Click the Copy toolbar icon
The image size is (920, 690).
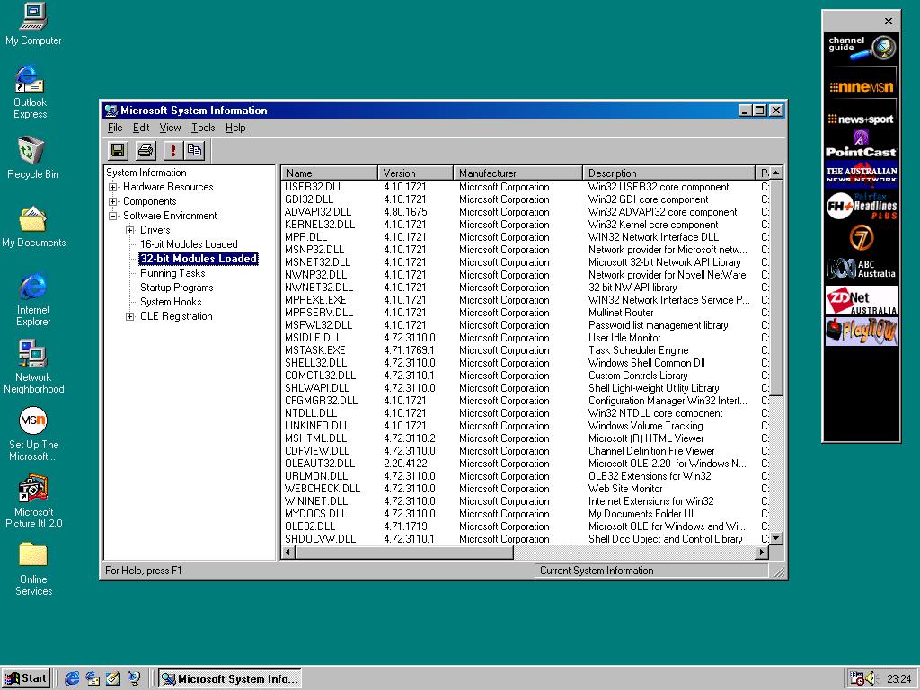(194, 151)
